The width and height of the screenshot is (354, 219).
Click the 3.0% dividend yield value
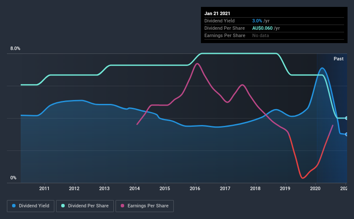257,21
